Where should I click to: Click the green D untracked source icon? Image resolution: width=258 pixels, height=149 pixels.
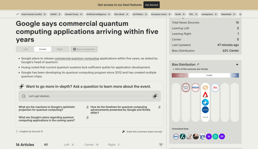pyautogui.click(x=215, y=136)
